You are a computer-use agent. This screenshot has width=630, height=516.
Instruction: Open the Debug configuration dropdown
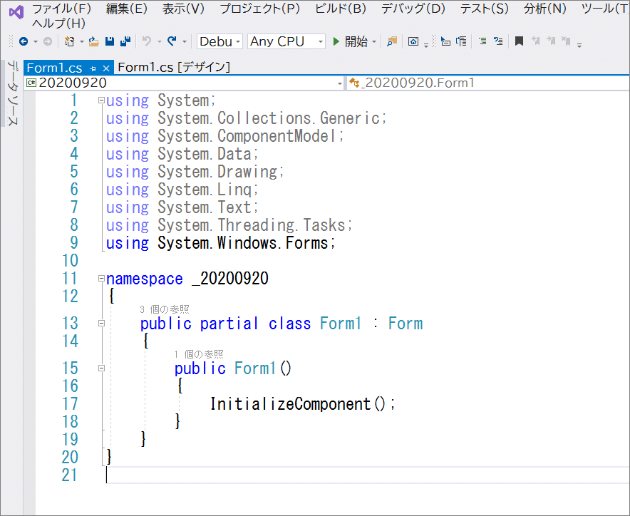[x=220, y=41]
